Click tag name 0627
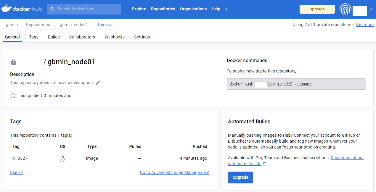The height and width of the screenshot is (192, 376). coord(23,158)
